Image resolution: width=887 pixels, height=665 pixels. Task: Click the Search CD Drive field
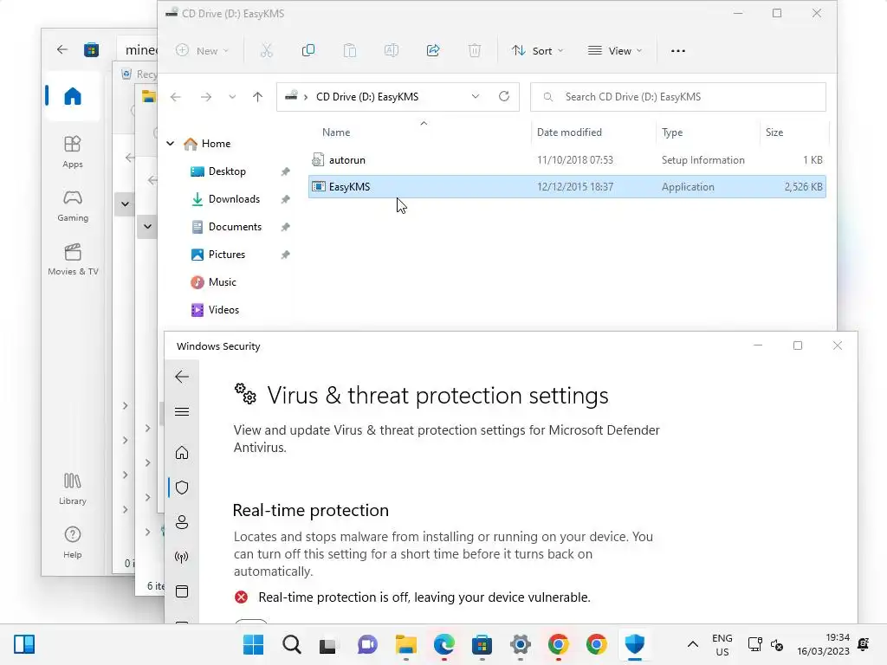(677, 97)
